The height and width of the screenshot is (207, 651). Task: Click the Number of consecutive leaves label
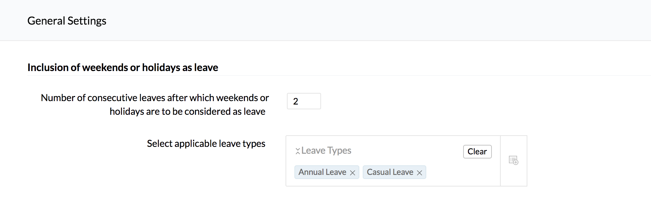click(x=155, y=105)
